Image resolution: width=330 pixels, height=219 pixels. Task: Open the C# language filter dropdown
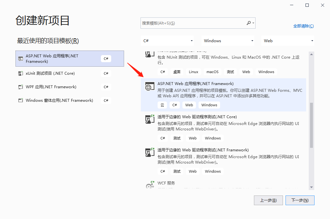(x=167, y=41)
